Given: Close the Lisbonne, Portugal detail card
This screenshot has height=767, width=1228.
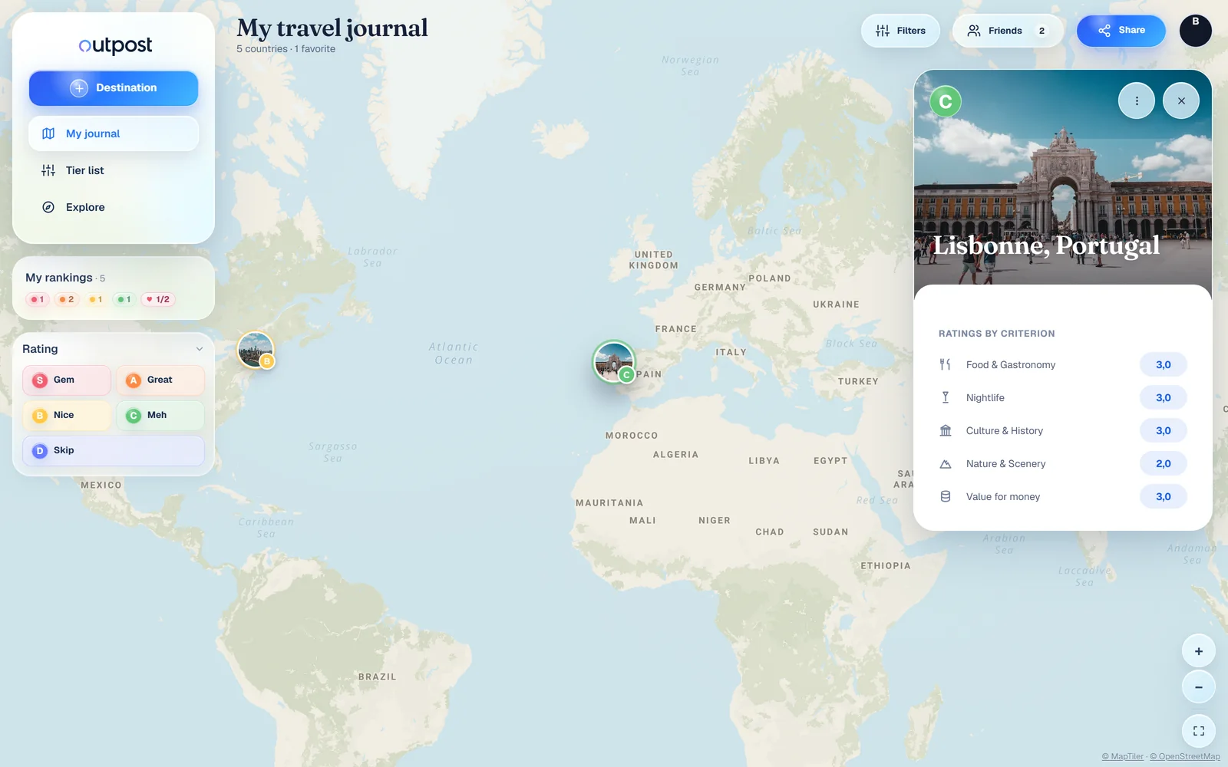Looking at the screenshot, I should point(1181,100).
